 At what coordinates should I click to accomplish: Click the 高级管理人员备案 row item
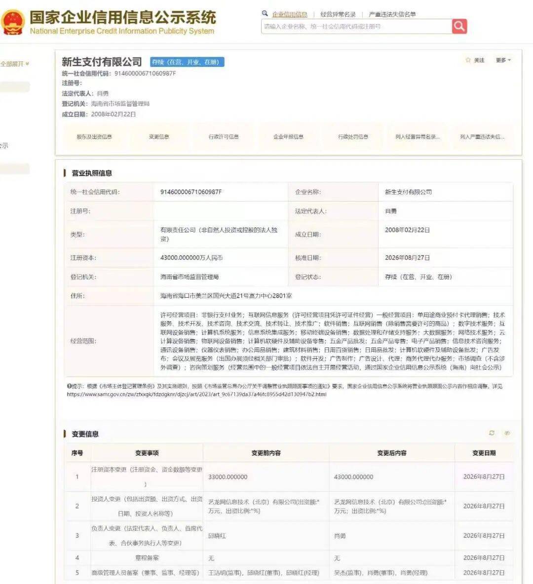146,573
